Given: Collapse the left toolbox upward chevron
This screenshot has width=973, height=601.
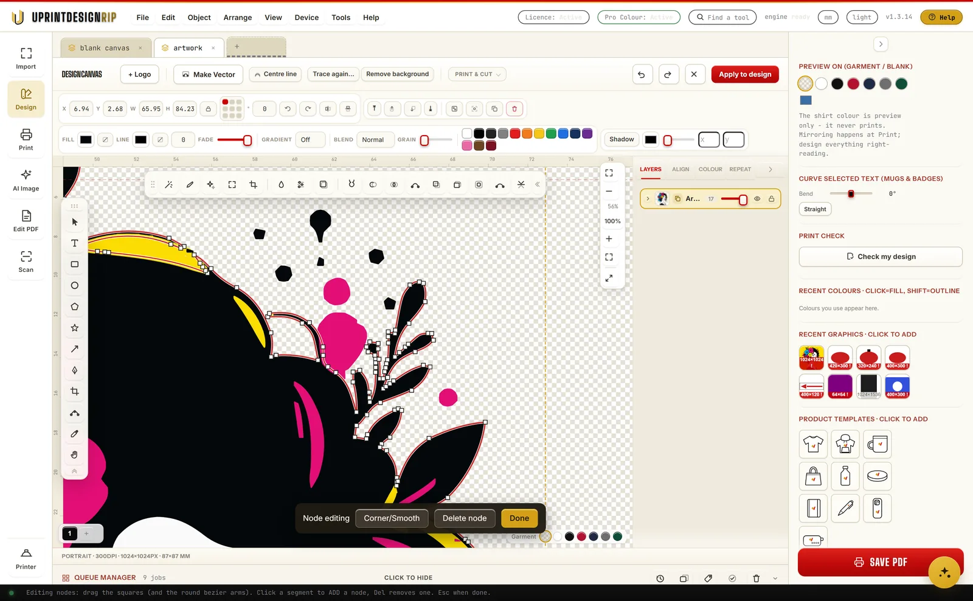Looking at the screenshot, I should pyautogui.click(x=75, y=471).
